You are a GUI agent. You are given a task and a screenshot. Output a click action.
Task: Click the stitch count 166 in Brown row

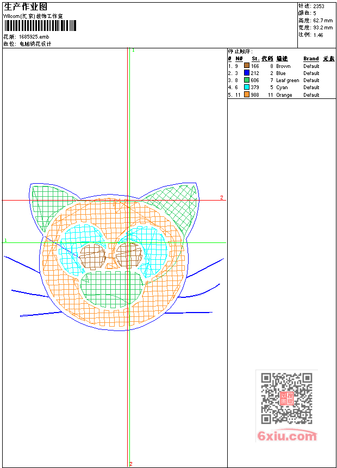tap(254, 66)
